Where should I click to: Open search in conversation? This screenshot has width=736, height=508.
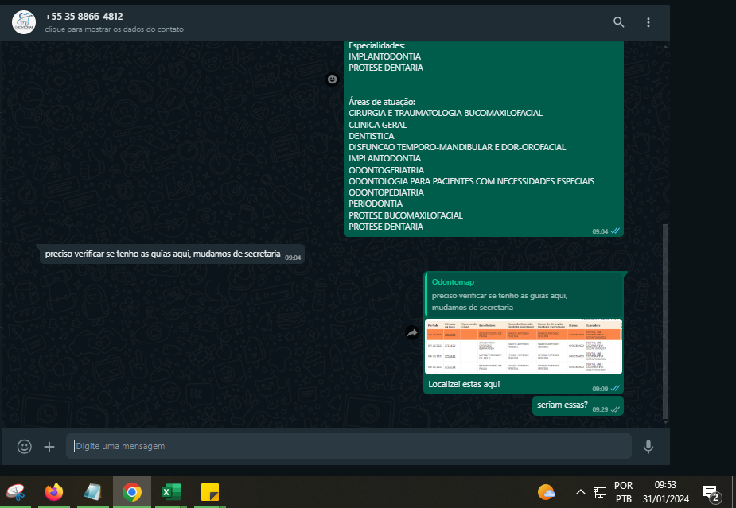click(618, 22)
